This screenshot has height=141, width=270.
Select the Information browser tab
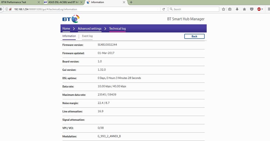tap(98, 2)
